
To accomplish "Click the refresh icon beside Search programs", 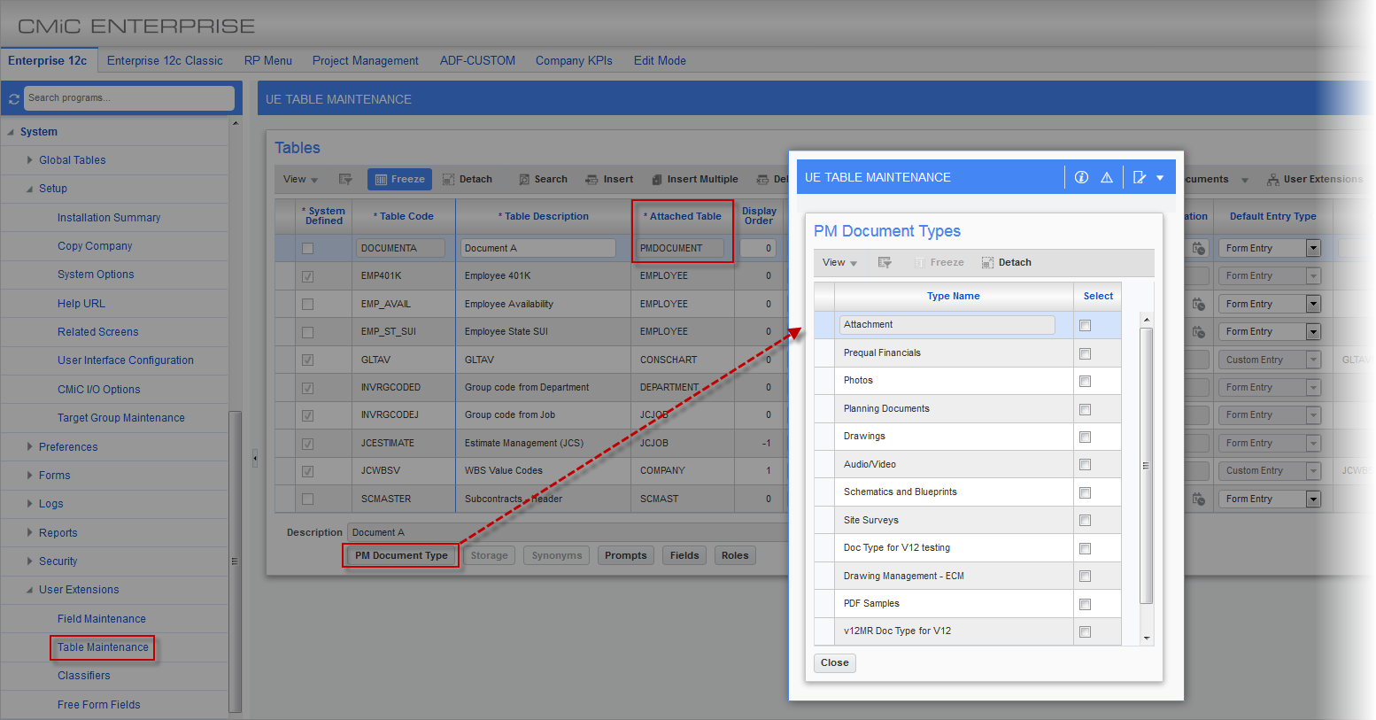I will (13, 98).
